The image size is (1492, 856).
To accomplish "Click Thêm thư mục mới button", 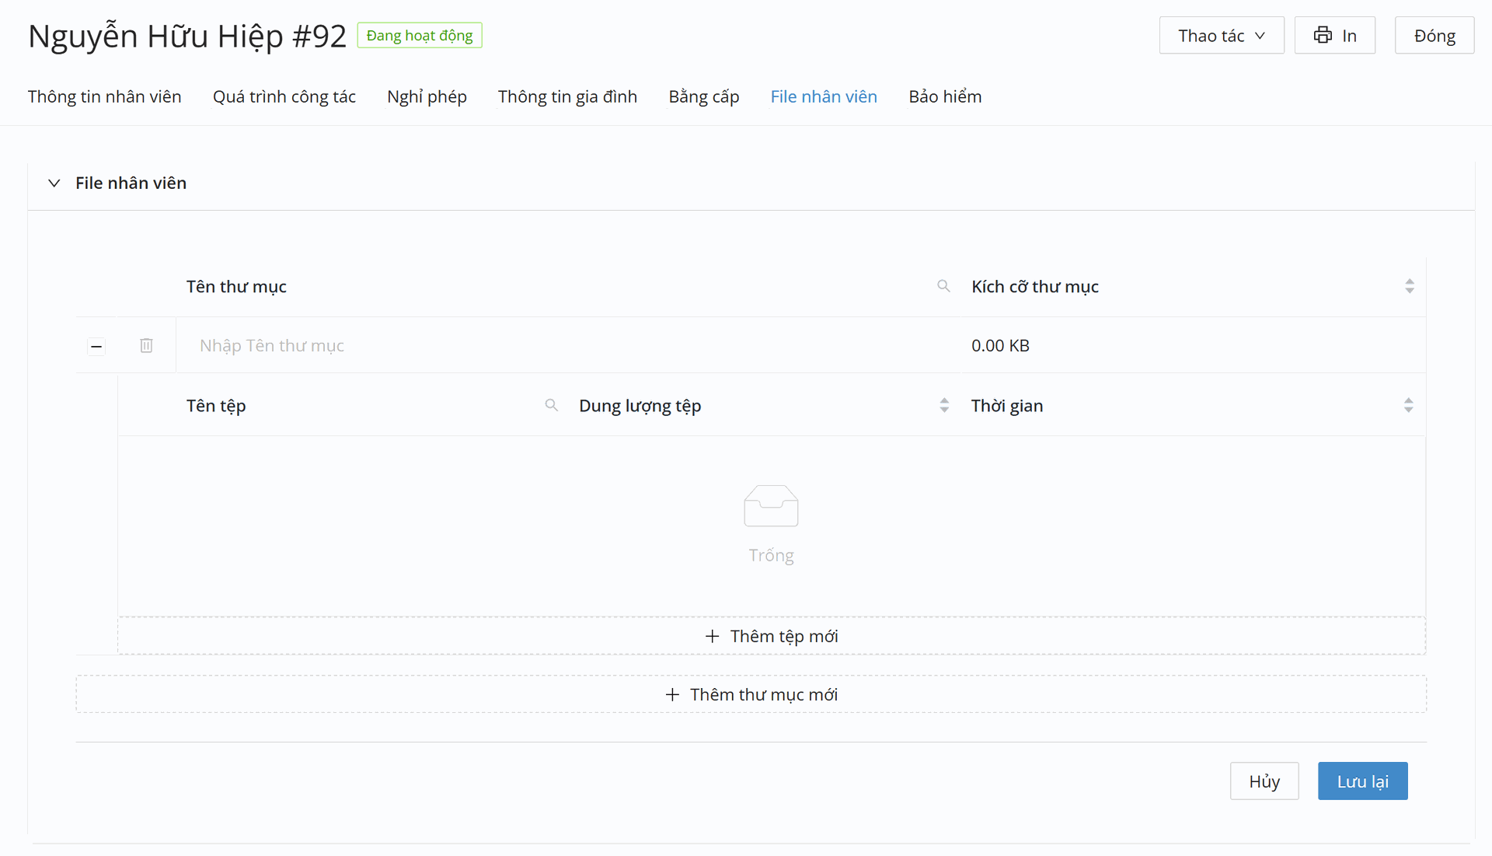I will (x=751, y=694).
